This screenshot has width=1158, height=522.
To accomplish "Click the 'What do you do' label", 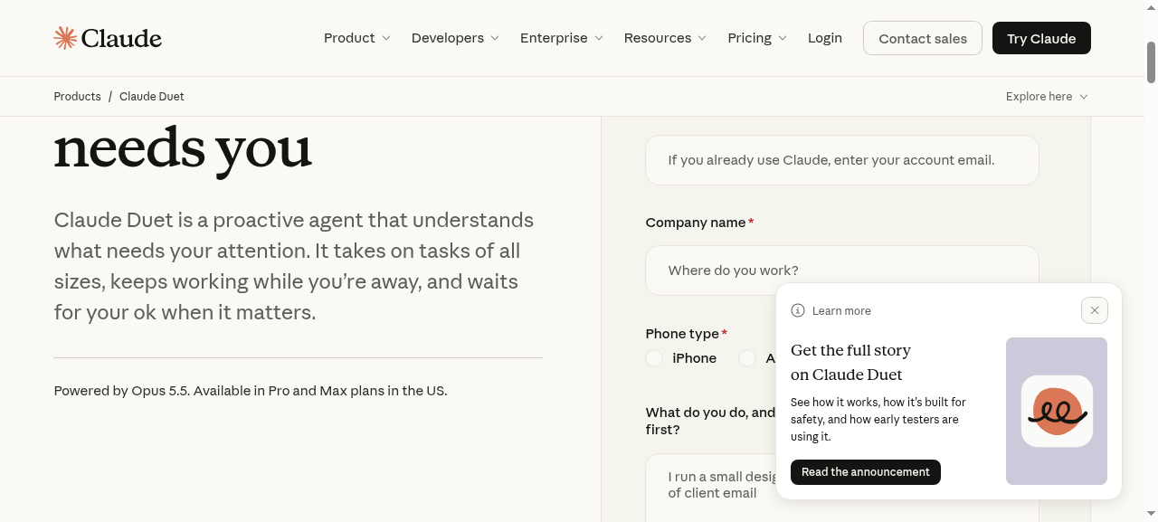I will (710, 421).
